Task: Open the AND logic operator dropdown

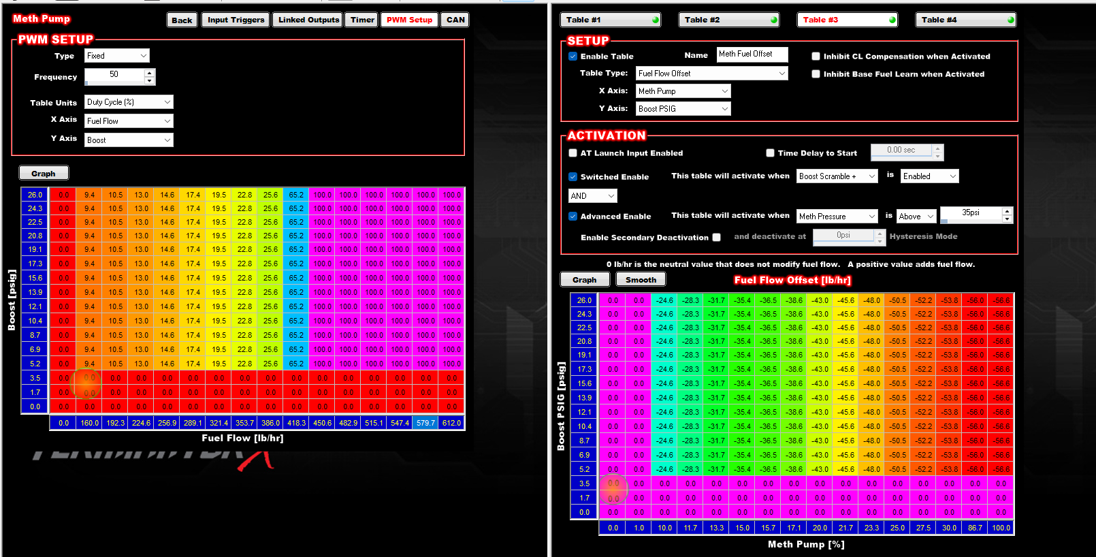Action: pyautogui.click(x=592, y=196)
